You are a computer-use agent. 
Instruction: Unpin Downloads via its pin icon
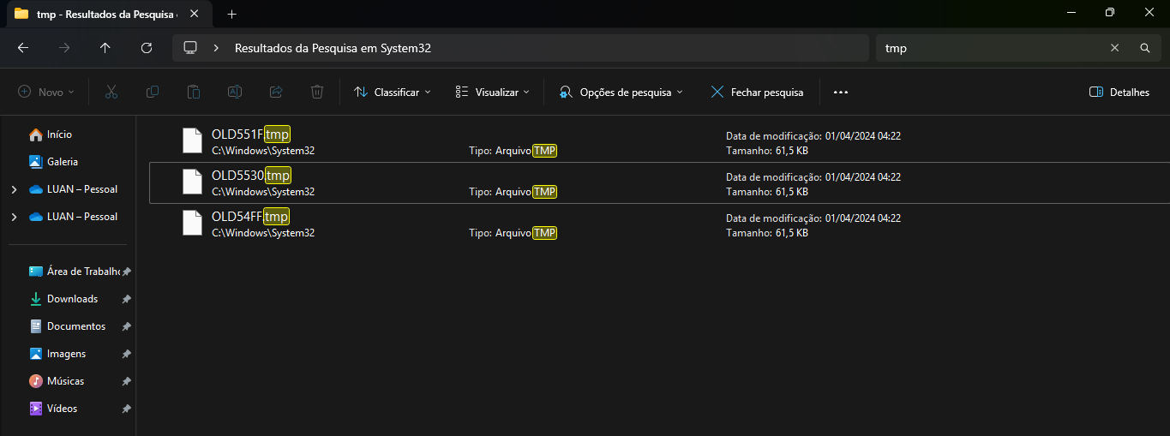pos(126,299)
